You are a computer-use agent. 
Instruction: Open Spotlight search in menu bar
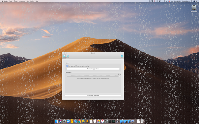pos(192,1)
